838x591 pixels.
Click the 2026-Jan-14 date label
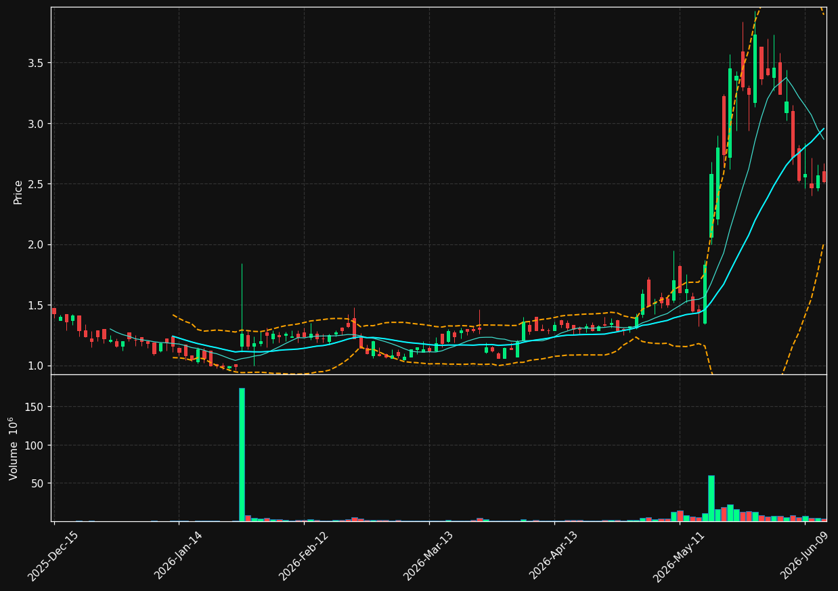coord(179,556)
